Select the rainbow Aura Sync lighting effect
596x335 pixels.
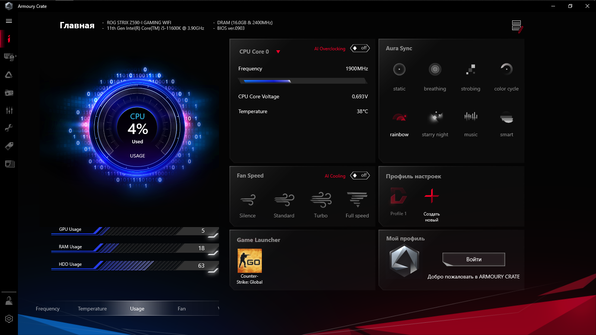399,123
